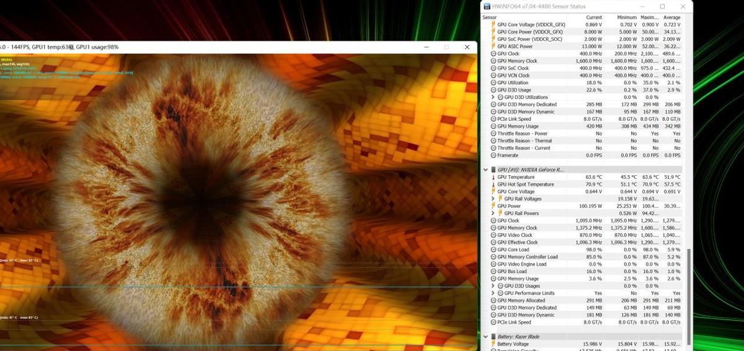Click the icon beside Throttle Reason - Thermal
744x351 pixels.
[494, 141]
